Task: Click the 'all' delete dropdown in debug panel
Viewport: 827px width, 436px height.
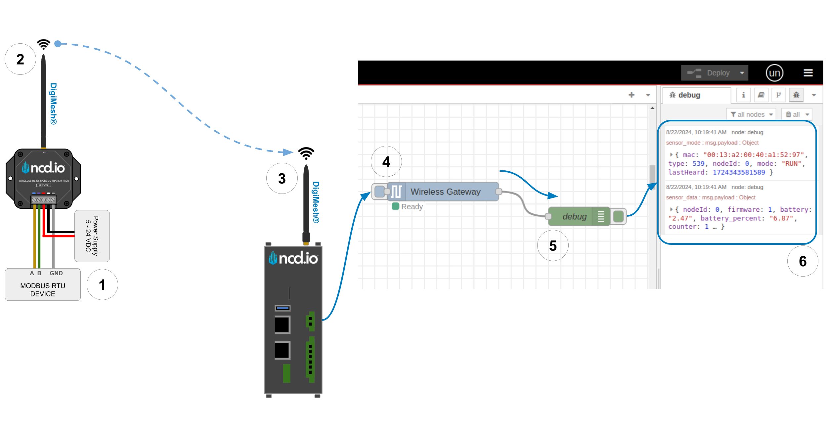Action: click(x=796, y=114)
